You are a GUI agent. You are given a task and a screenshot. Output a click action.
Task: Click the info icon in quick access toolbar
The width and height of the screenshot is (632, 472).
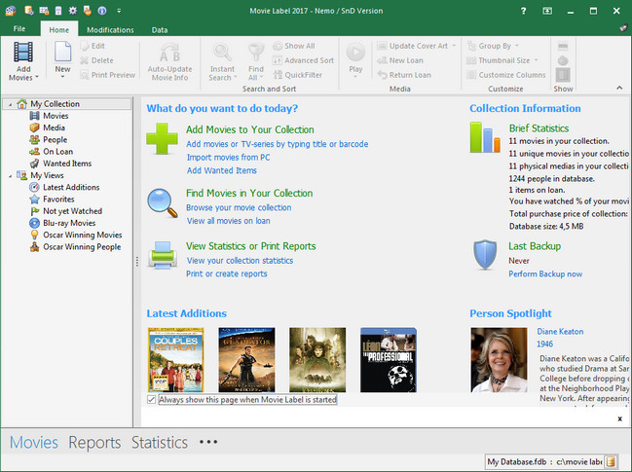tap(102, 11)
